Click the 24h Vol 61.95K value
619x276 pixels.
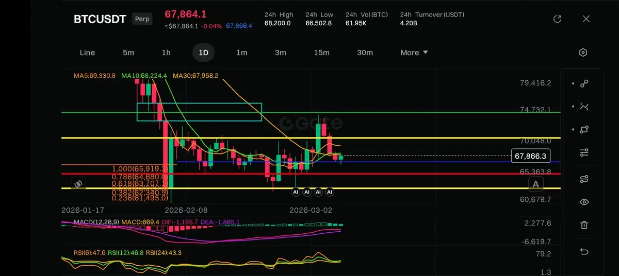pos(356,23)
